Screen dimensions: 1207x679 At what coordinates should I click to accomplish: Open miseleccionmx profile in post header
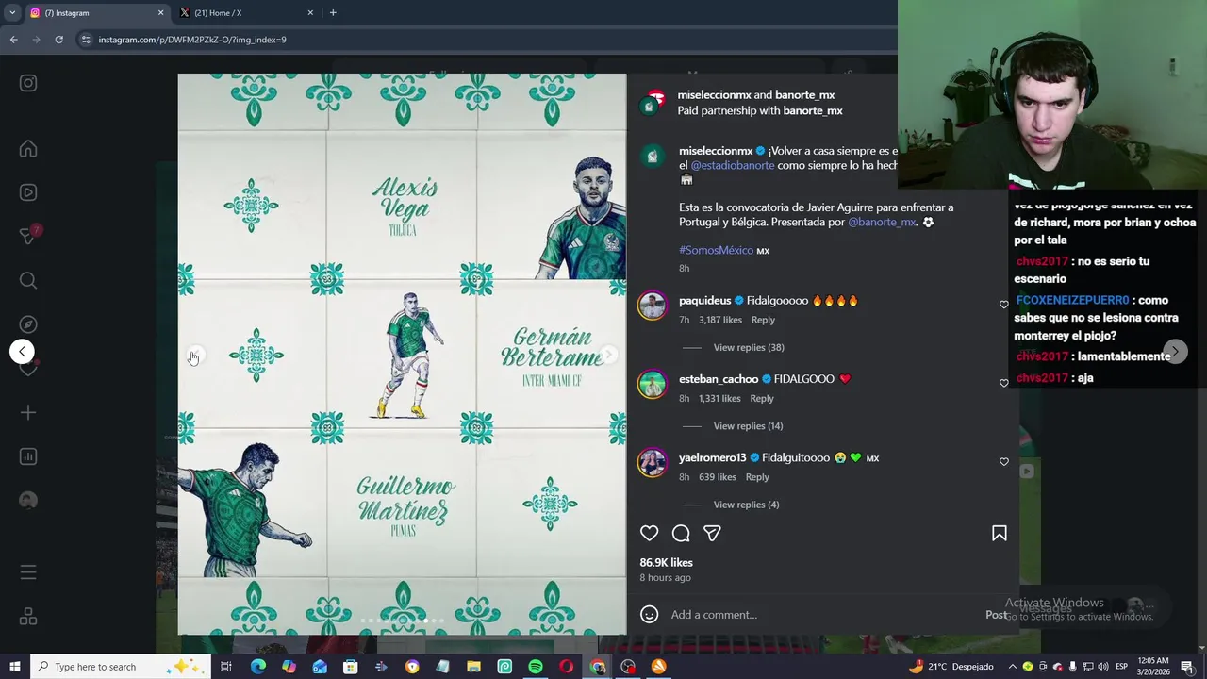[714, 95]
